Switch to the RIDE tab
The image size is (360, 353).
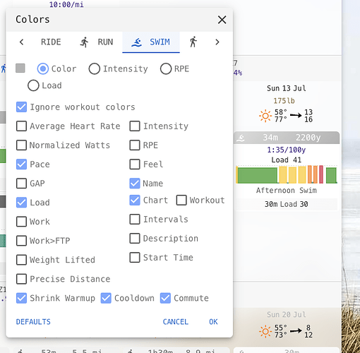pyautogui.click(x=51, y=42)
